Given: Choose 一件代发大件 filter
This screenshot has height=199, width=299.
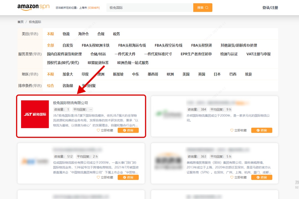Looking at the screenshot, I should [125, 54].
